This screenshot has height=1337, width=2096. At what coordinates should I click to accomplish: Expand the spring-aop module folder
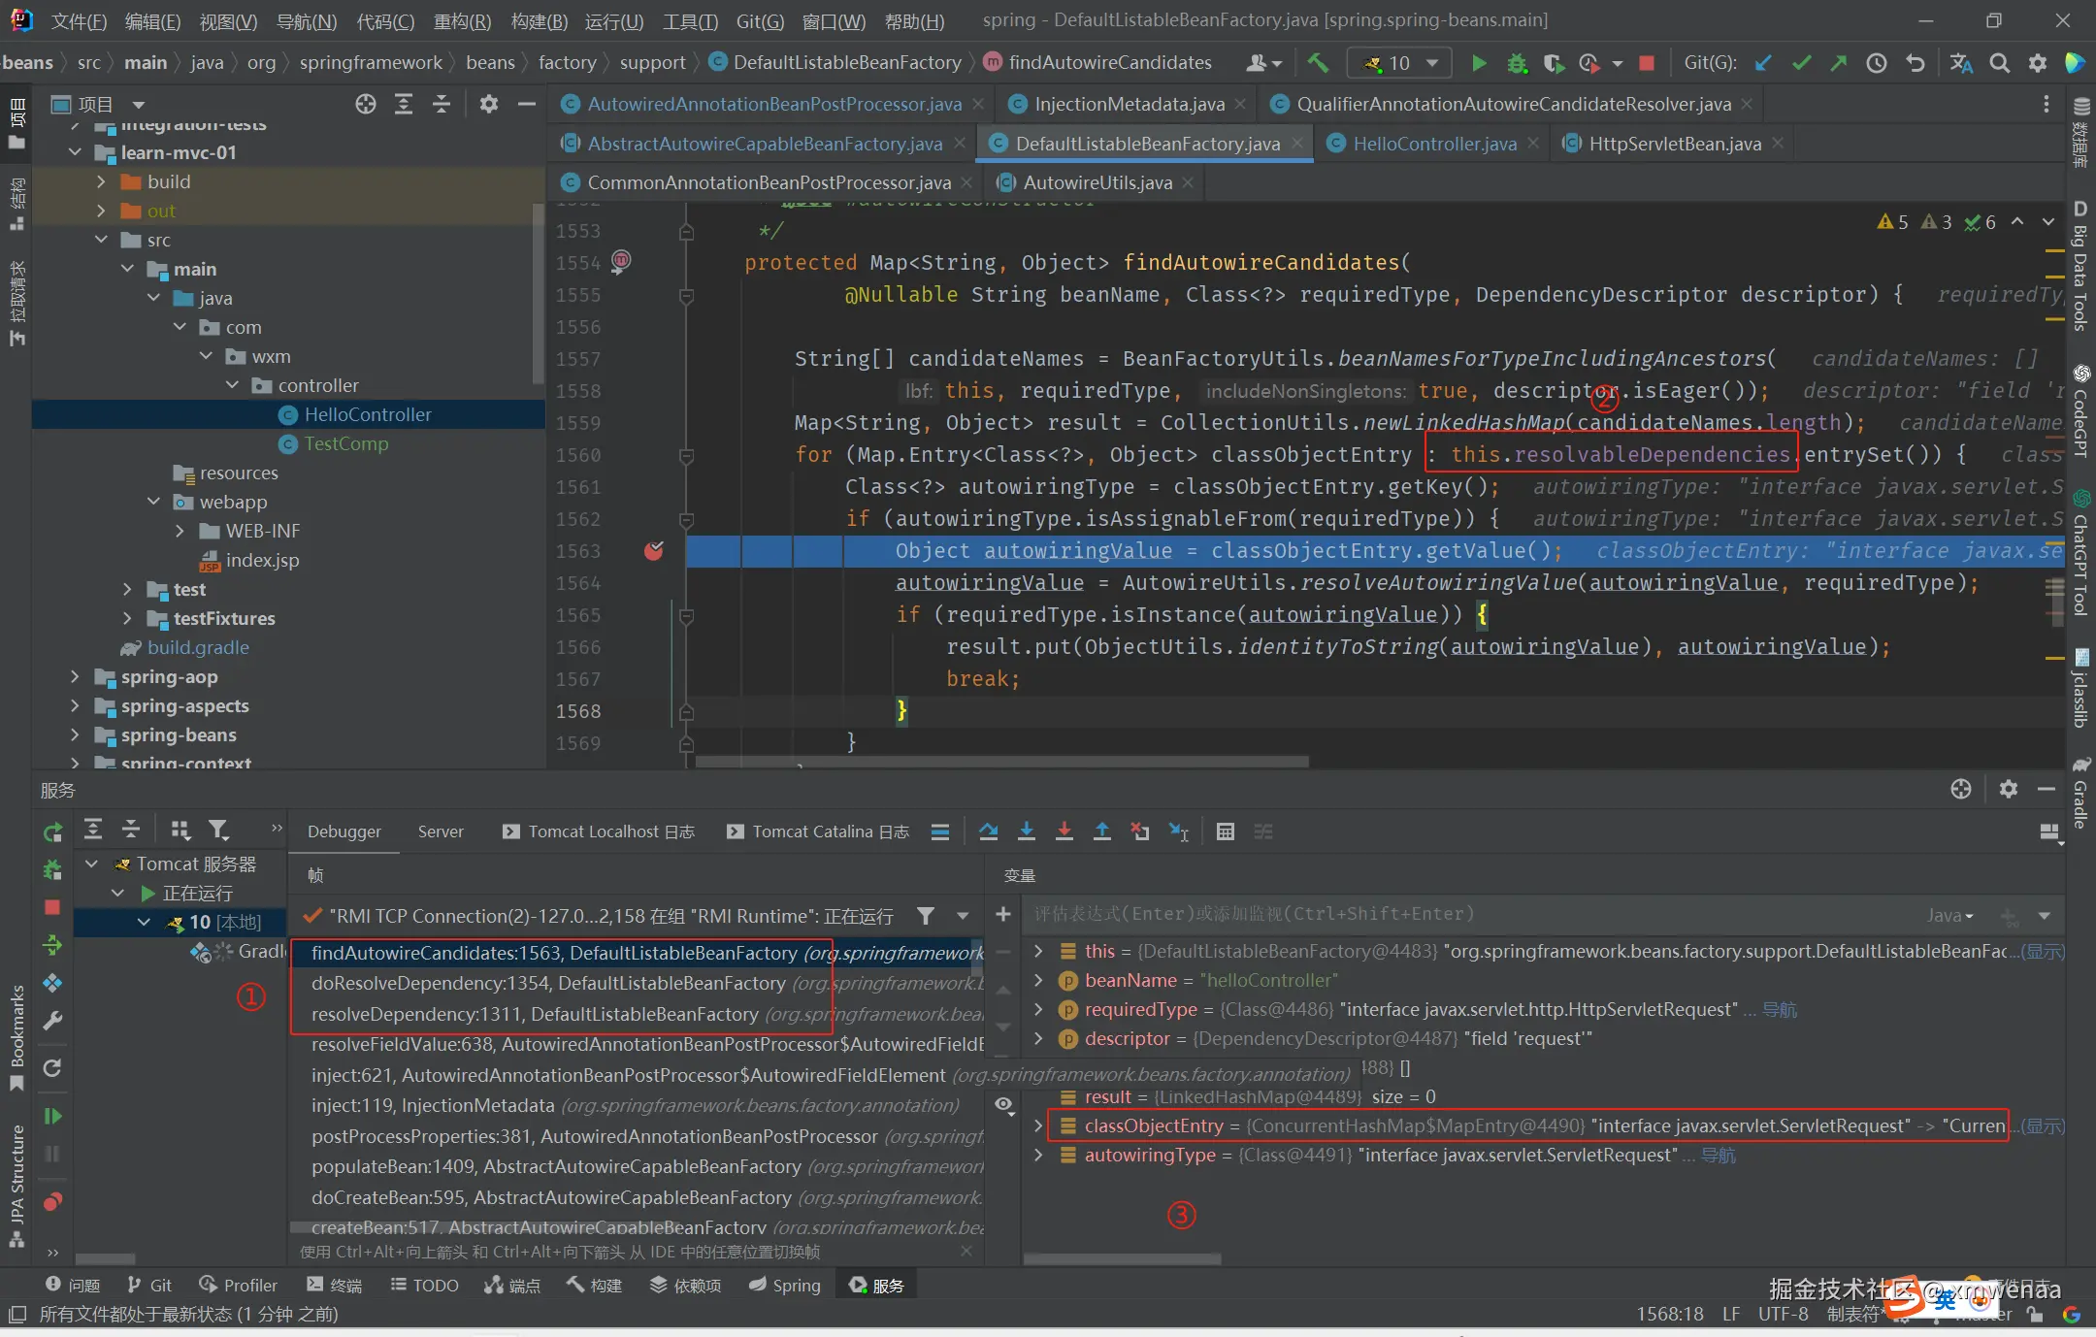tap(75, 676)
